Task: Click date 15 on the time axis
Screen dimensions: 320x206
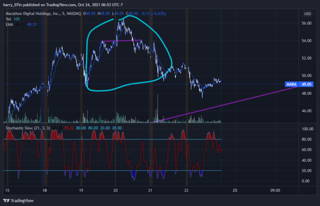Action: 7,191
